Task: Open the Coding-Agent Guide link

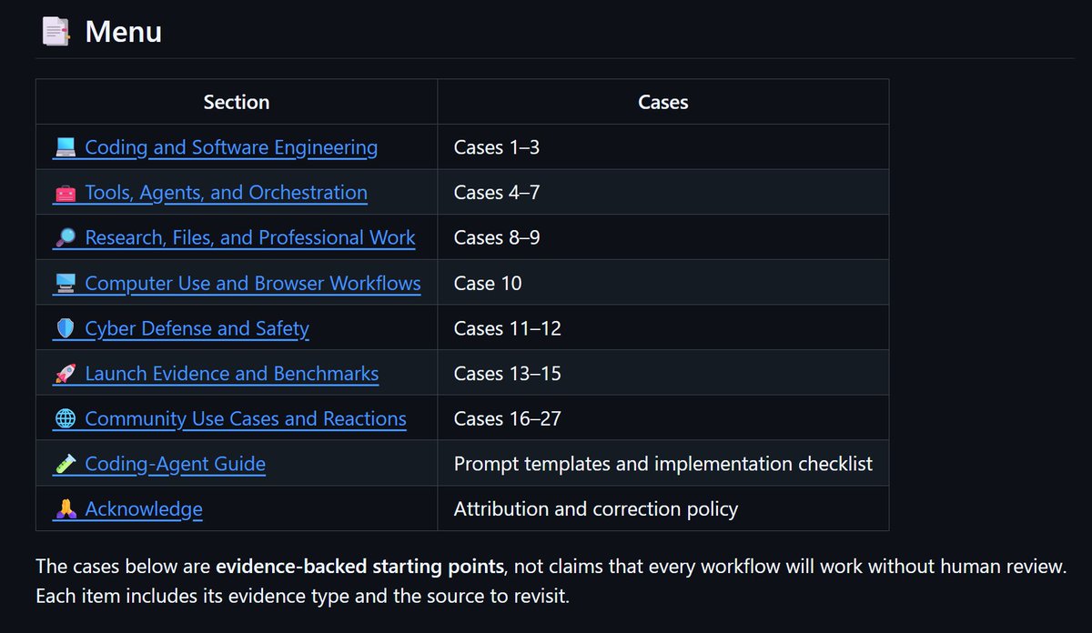Action: point(175,465)
